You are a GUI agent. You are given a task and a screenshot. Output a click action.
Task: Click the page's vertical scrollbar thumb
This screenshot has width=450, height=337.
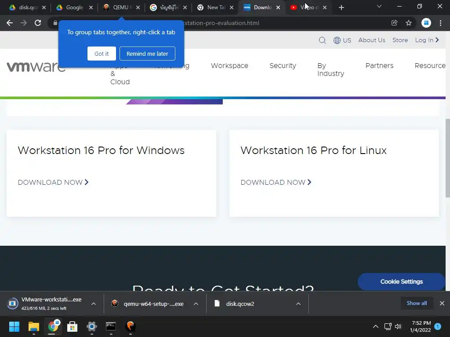click(448, 158)
